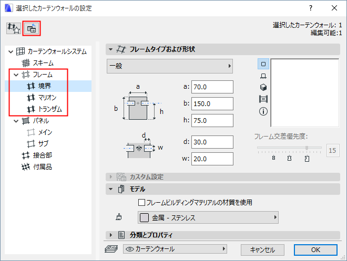Click the frame preview area
The image size is (347, 261).
click(x=305, y=93)
